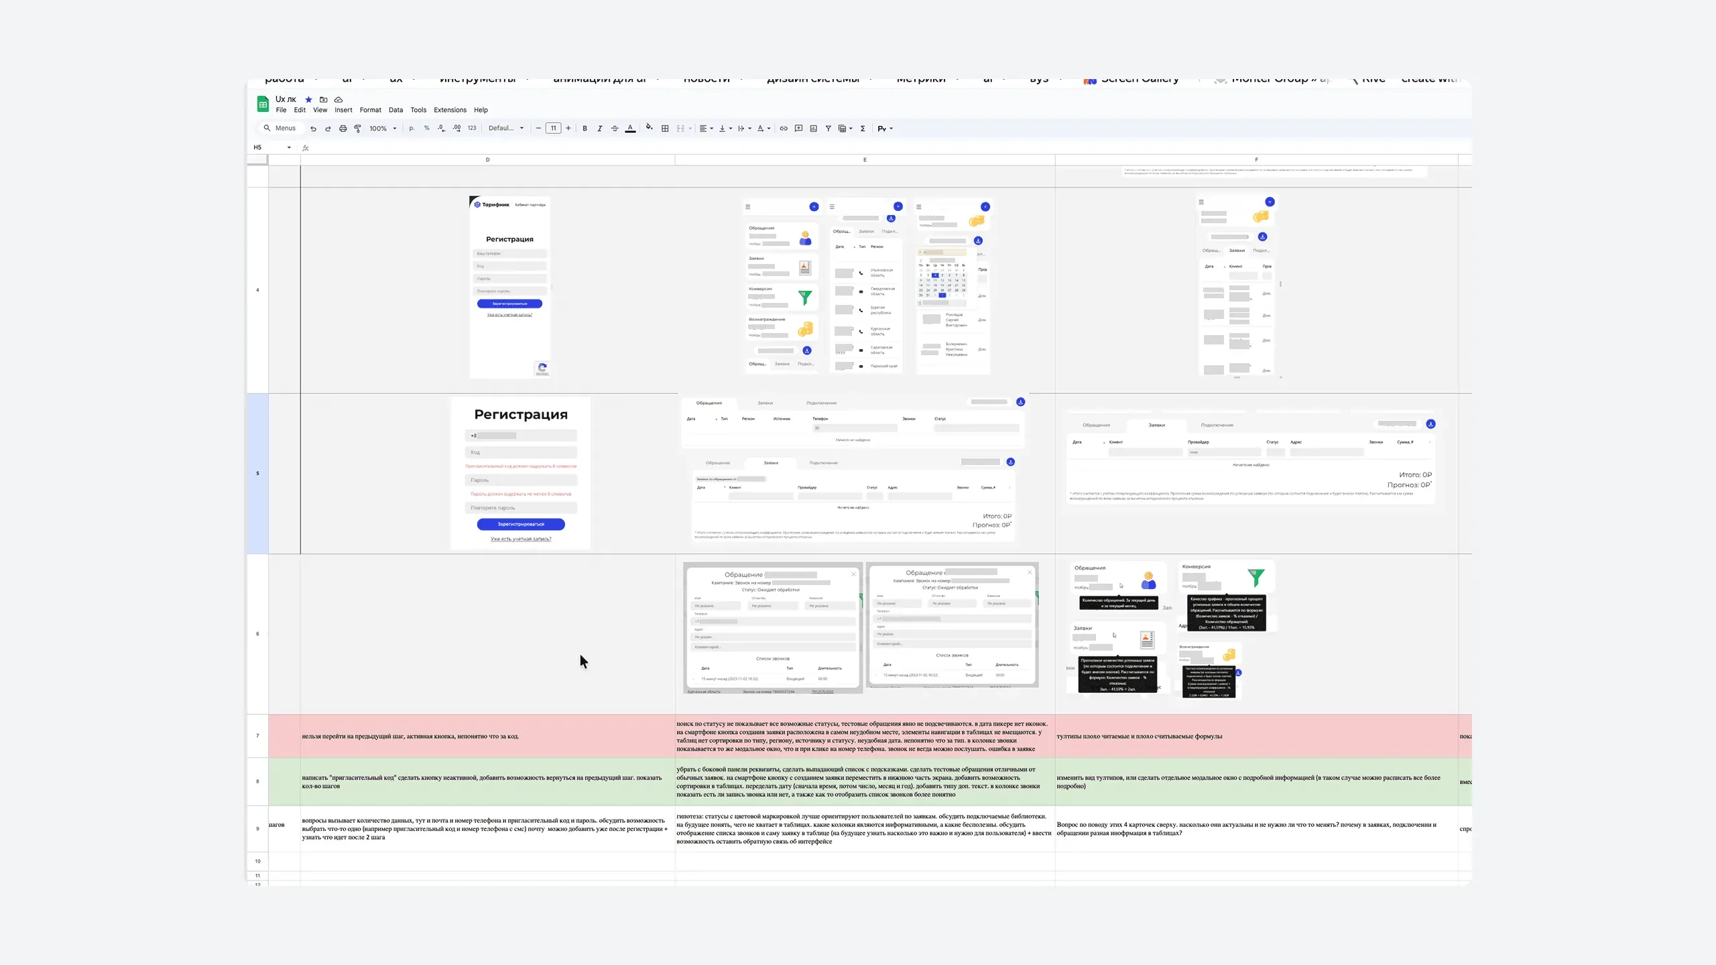Screen dimensions: 1716x965
Task: Open the Data menu
Action: click(395, 110)
